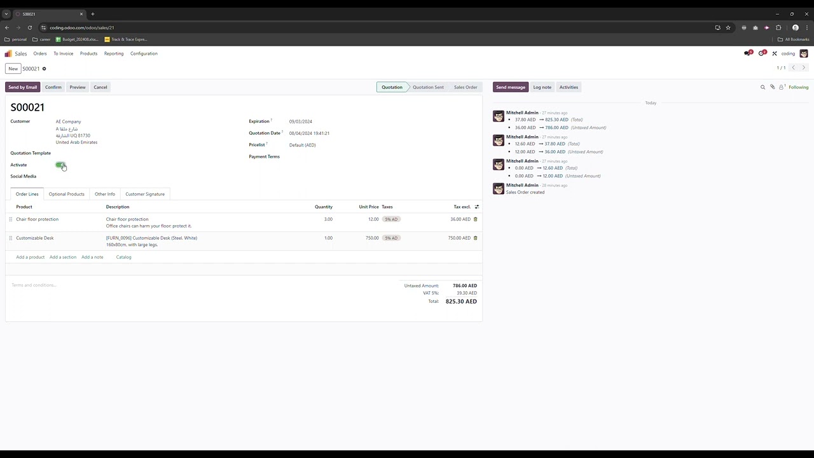Search messages with the chatter magnifier icon
This screenshot has width=814, height=458.
(763, 87)
